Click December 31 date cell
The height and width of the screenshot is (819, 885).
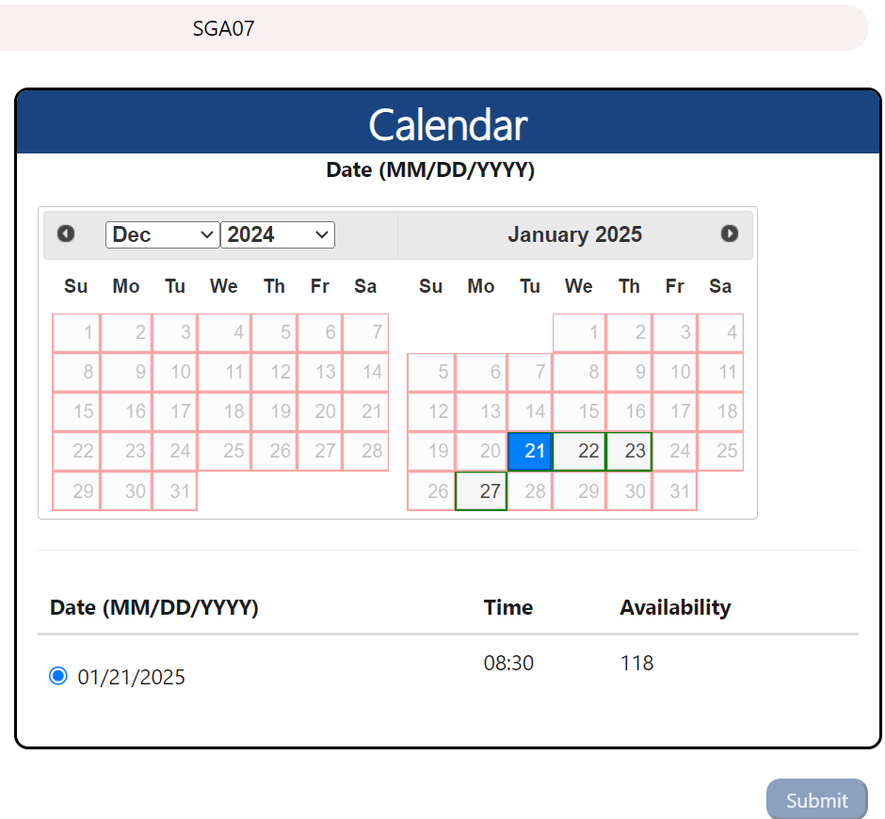[175, 491]
